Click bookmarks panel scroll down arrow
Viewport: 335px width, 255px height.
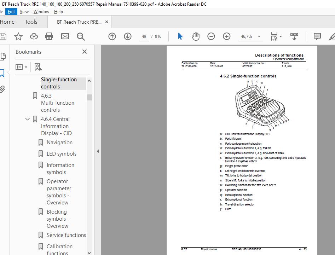pyautogui.click(x=89, y=253)
